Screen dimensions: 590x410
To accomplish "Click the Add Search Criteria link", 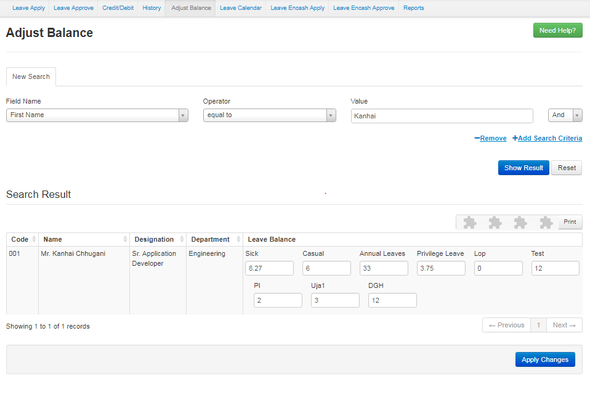I will coord(547,139).
